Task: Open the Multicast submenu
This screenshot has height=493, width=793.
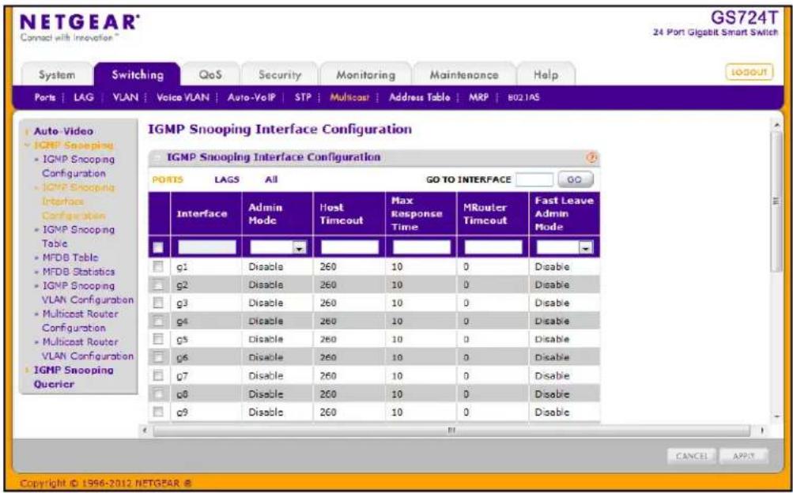Action: coord(349,97)
